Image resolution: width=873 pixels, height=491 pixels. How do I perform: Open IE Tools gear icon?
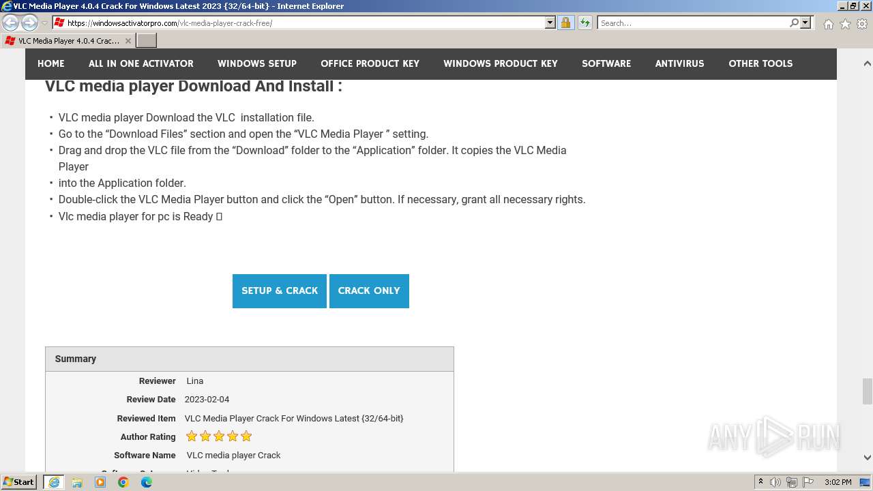click(862, 24)
